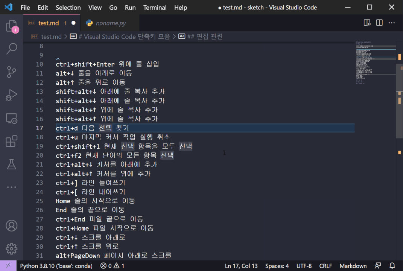Click 'End 줄의 끝으로 이동' line
Image resolution: width=403 pixels, height=271 pixels.
tap(90, 210)
